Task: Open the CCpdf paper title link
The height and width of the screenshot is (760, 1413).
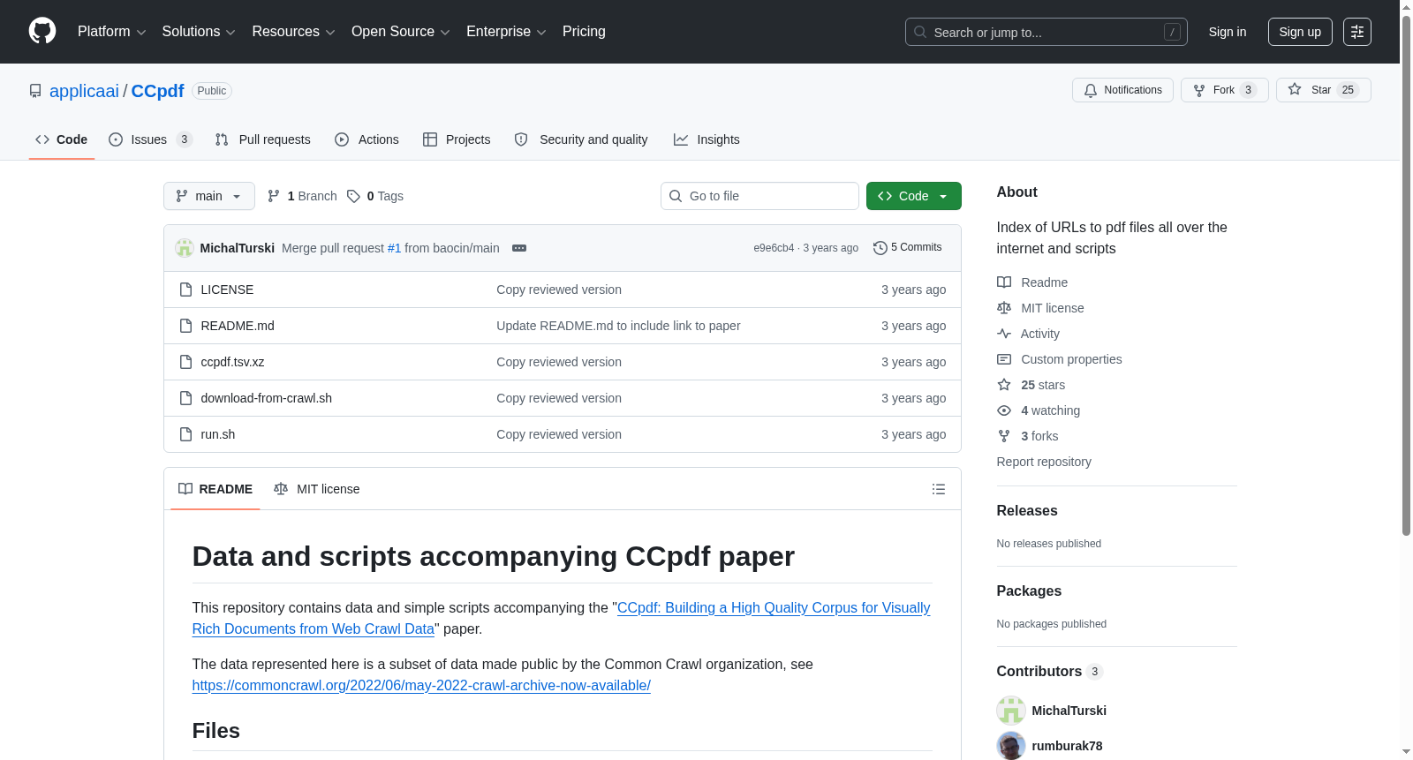Action: [x=562, y=618]
